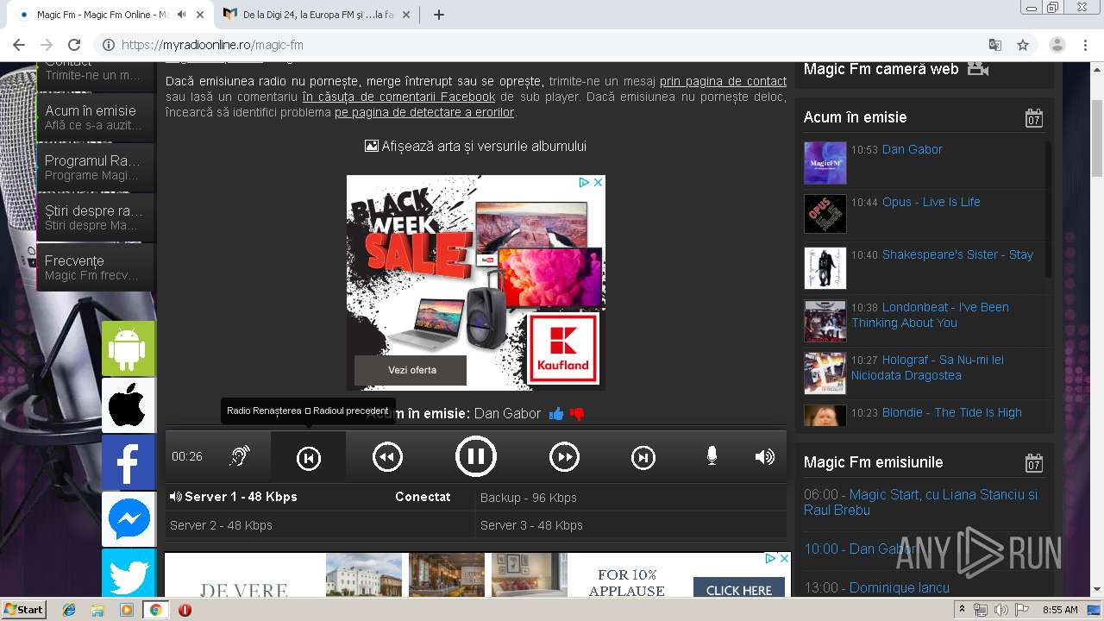This screenshot has height=621, width=1104.
Task: Open Chrome three-dot menu
Action: click(x=1085, y=45)
